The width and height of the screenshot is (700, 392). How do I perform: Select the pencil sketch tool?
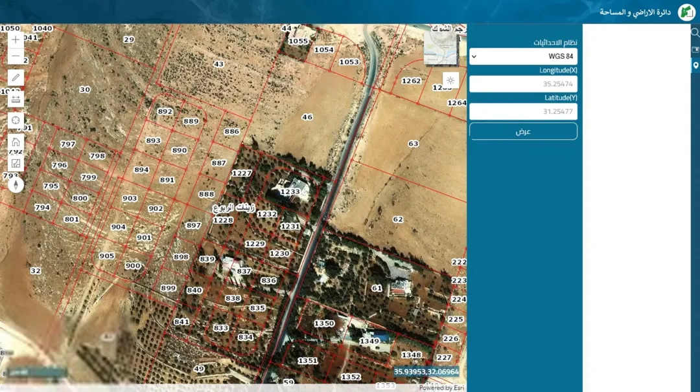tap(16, 78)
